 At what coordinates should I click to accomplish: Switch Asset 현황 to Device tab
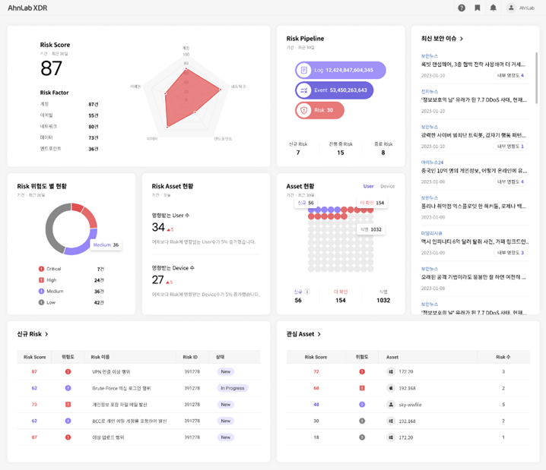tap(388, 186)
